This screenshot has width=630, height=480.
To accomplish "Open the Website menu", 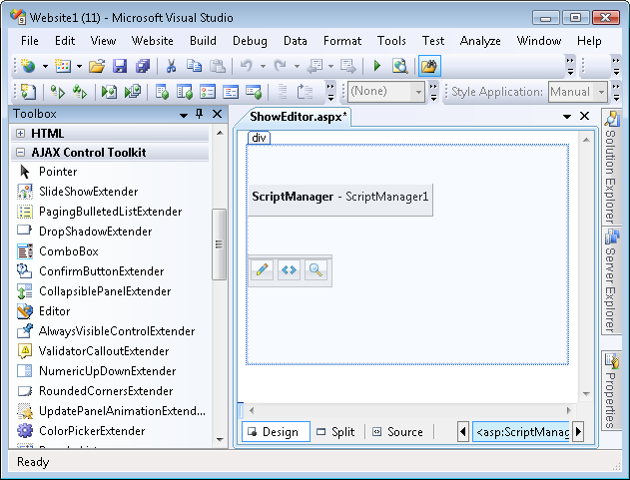I will pyautogui.click(x=153, y=41).
